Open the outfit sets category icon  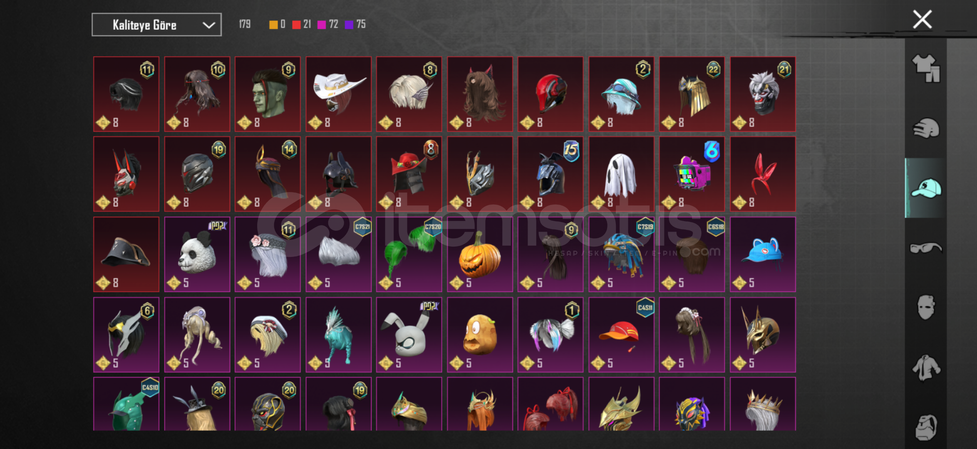pyautogui.click(x=926, y=68)
